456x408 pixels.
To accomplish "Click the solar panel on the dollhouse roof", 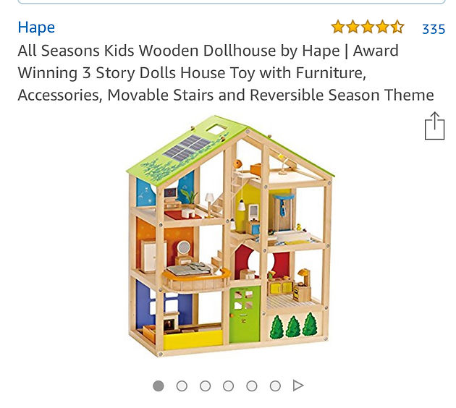I will [x=187, y=148].
